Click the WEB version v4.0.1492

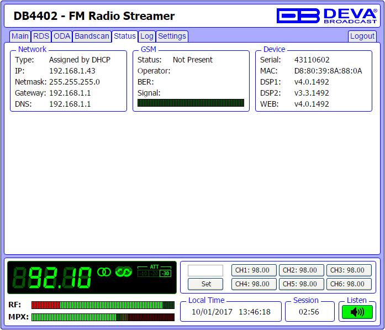tap(312, 104)
